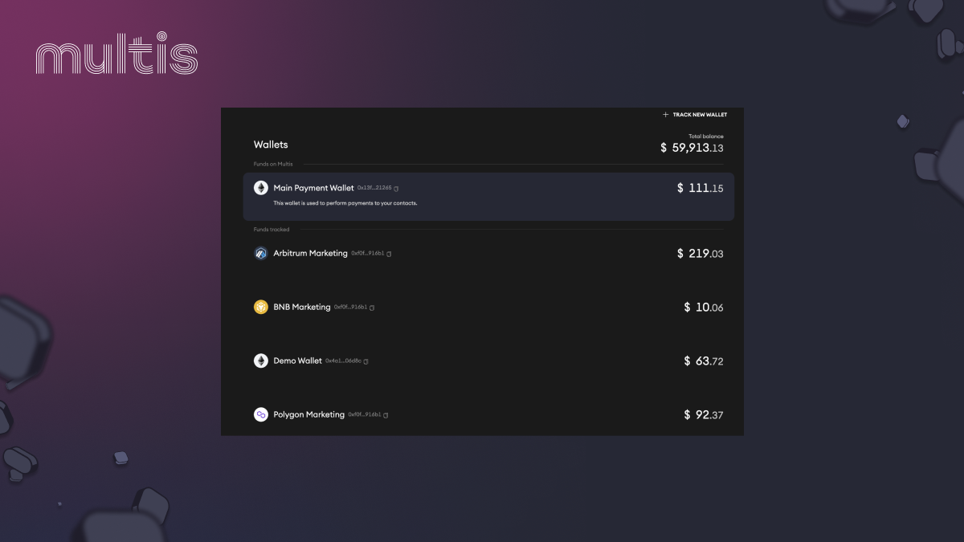964x542 pixels.
Task: Copy the Demo Wallet address
Action: point(366,361)
